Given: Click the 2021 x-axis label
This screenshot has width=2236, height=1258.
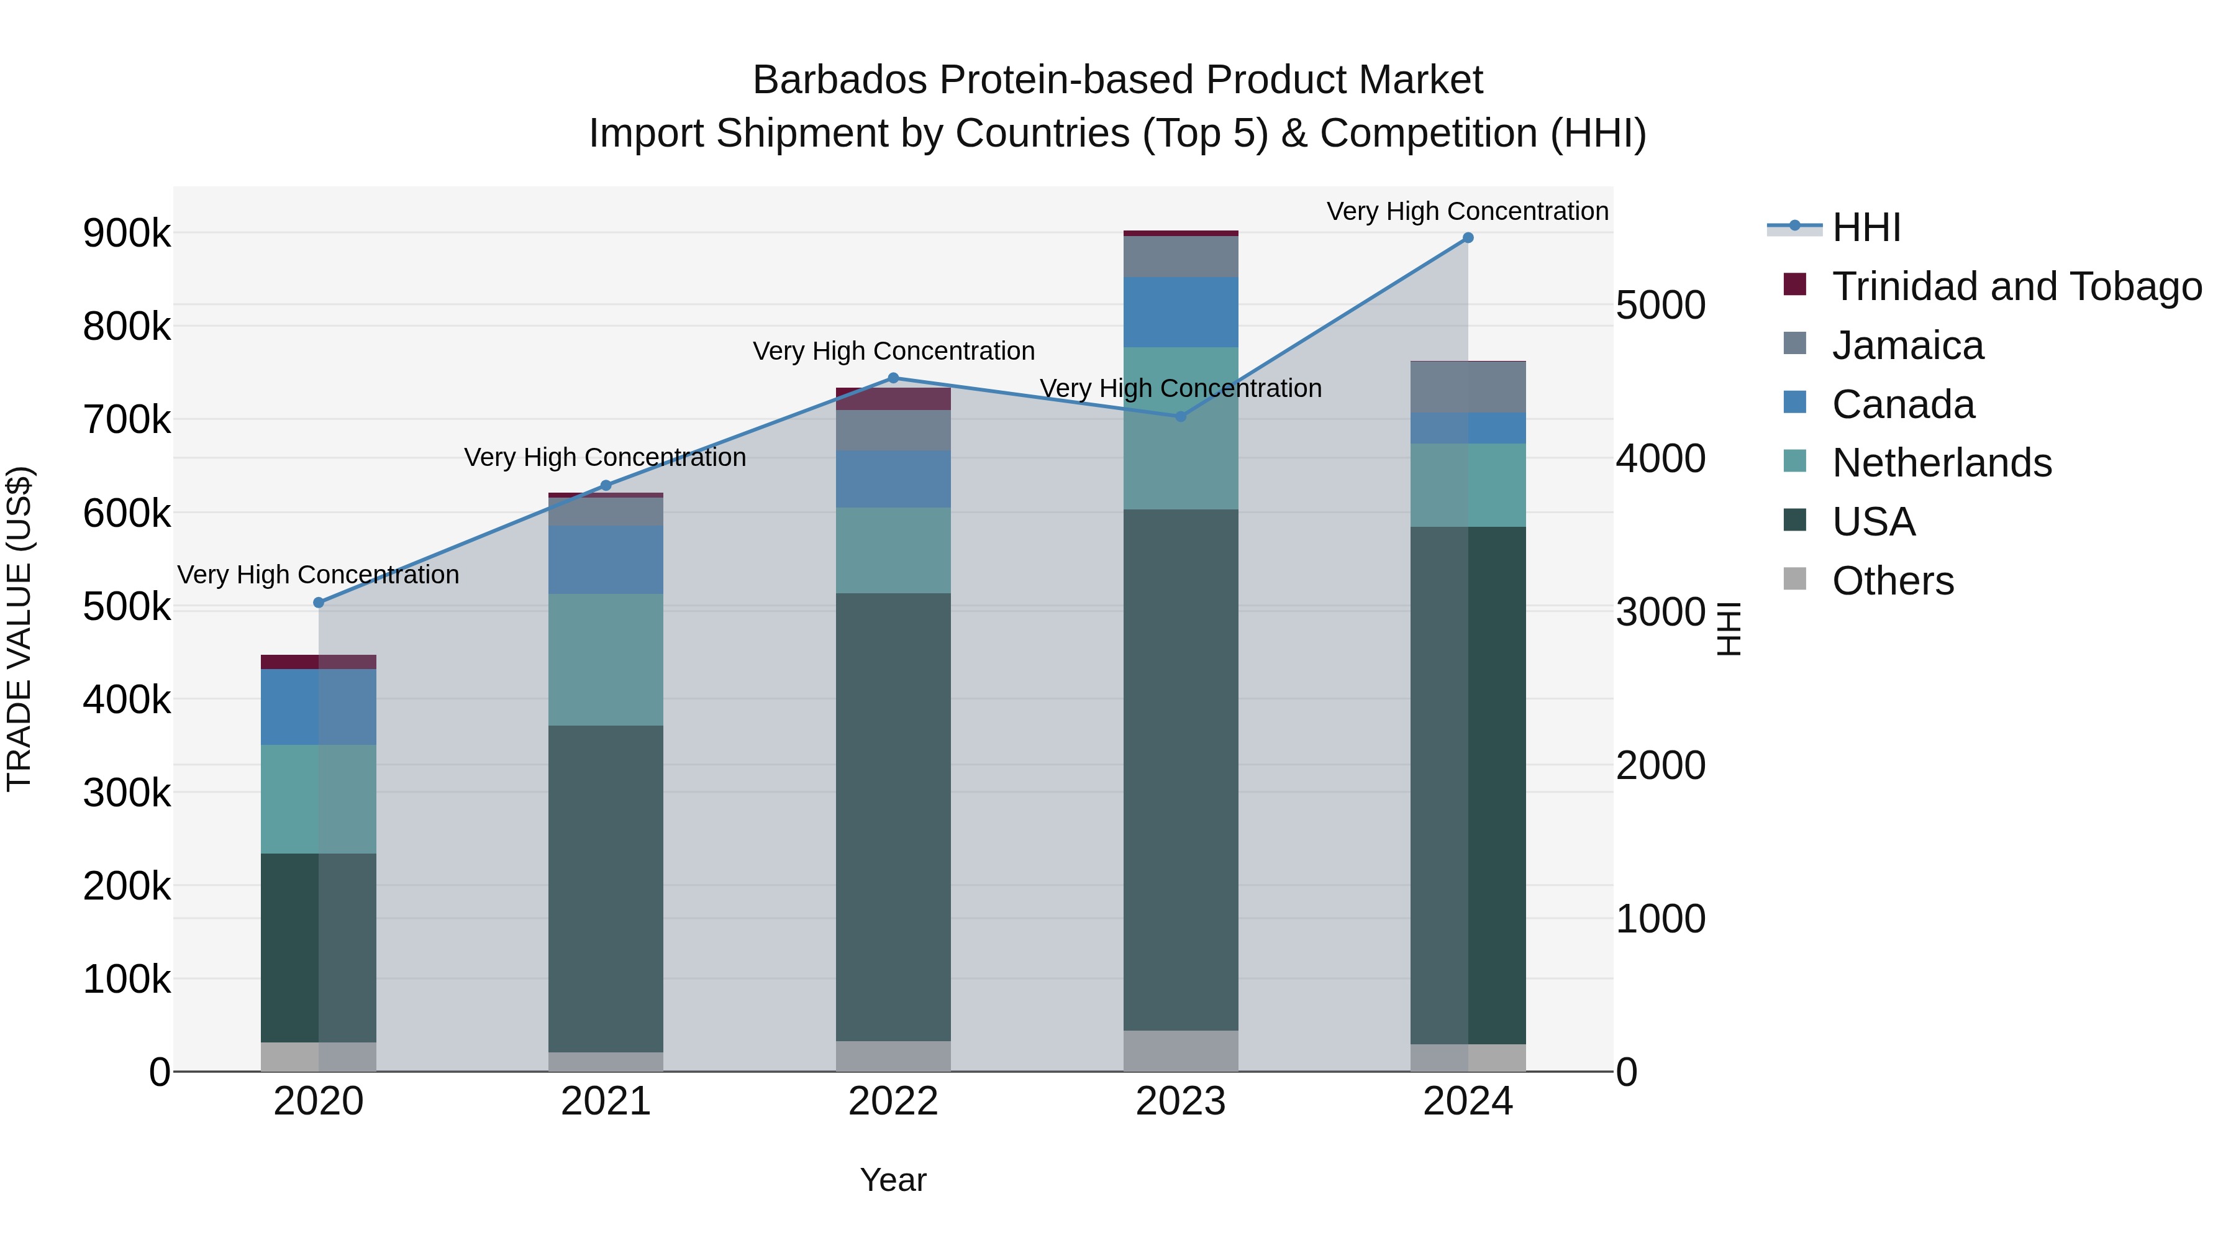Looking at the screenshot, I should click(606, 1101).
